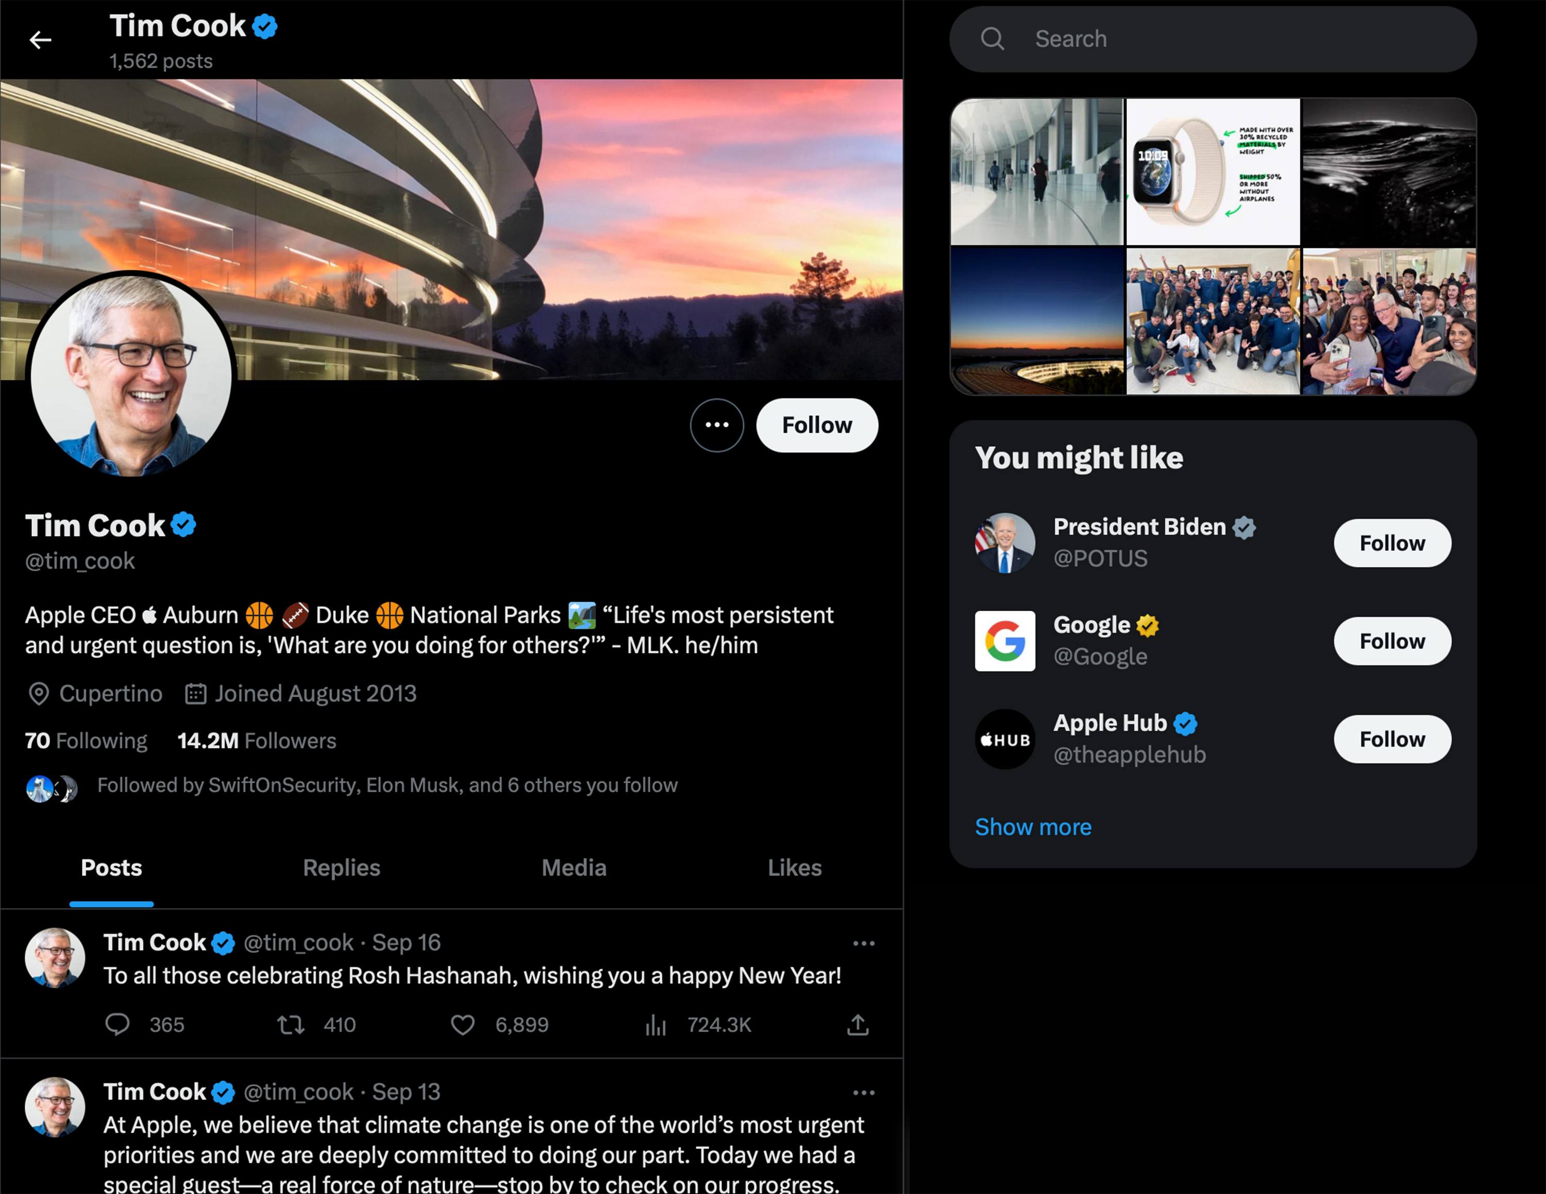Click the back arrow to go previous page

tap(39, 38)
